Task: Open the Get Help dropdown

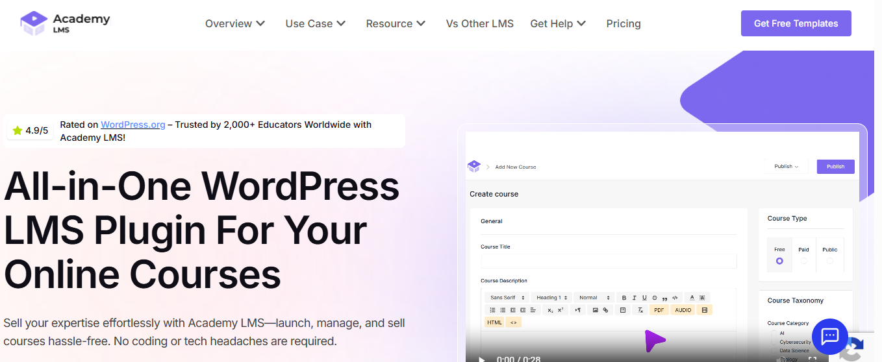Action: tap(558, 23)
